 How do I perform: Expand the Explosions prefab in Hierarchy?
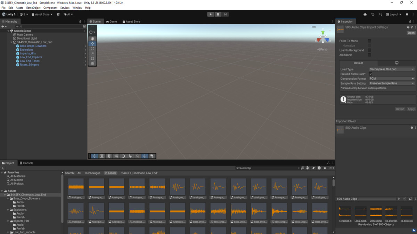point(85,50)
